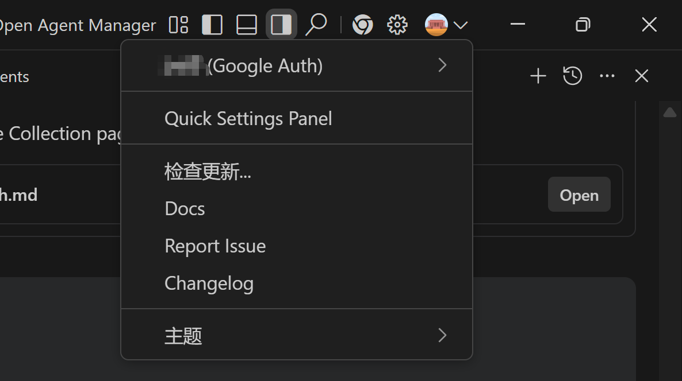Open the more actions ellipsis menu
The height and width of the screenshot is (381, 682).
(x=607, y=76)
